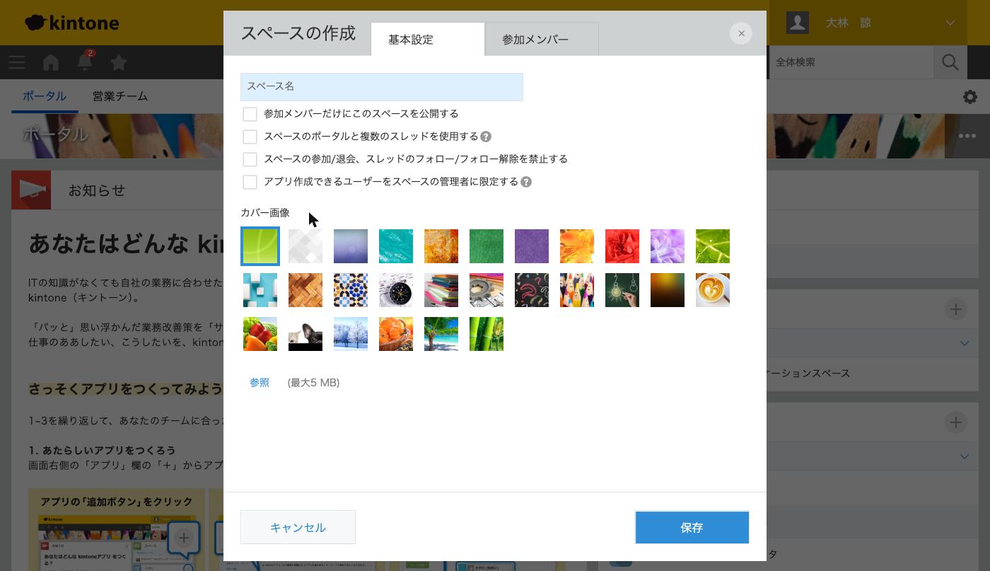Click the 参照 link
990x571 pixels.
260,383
